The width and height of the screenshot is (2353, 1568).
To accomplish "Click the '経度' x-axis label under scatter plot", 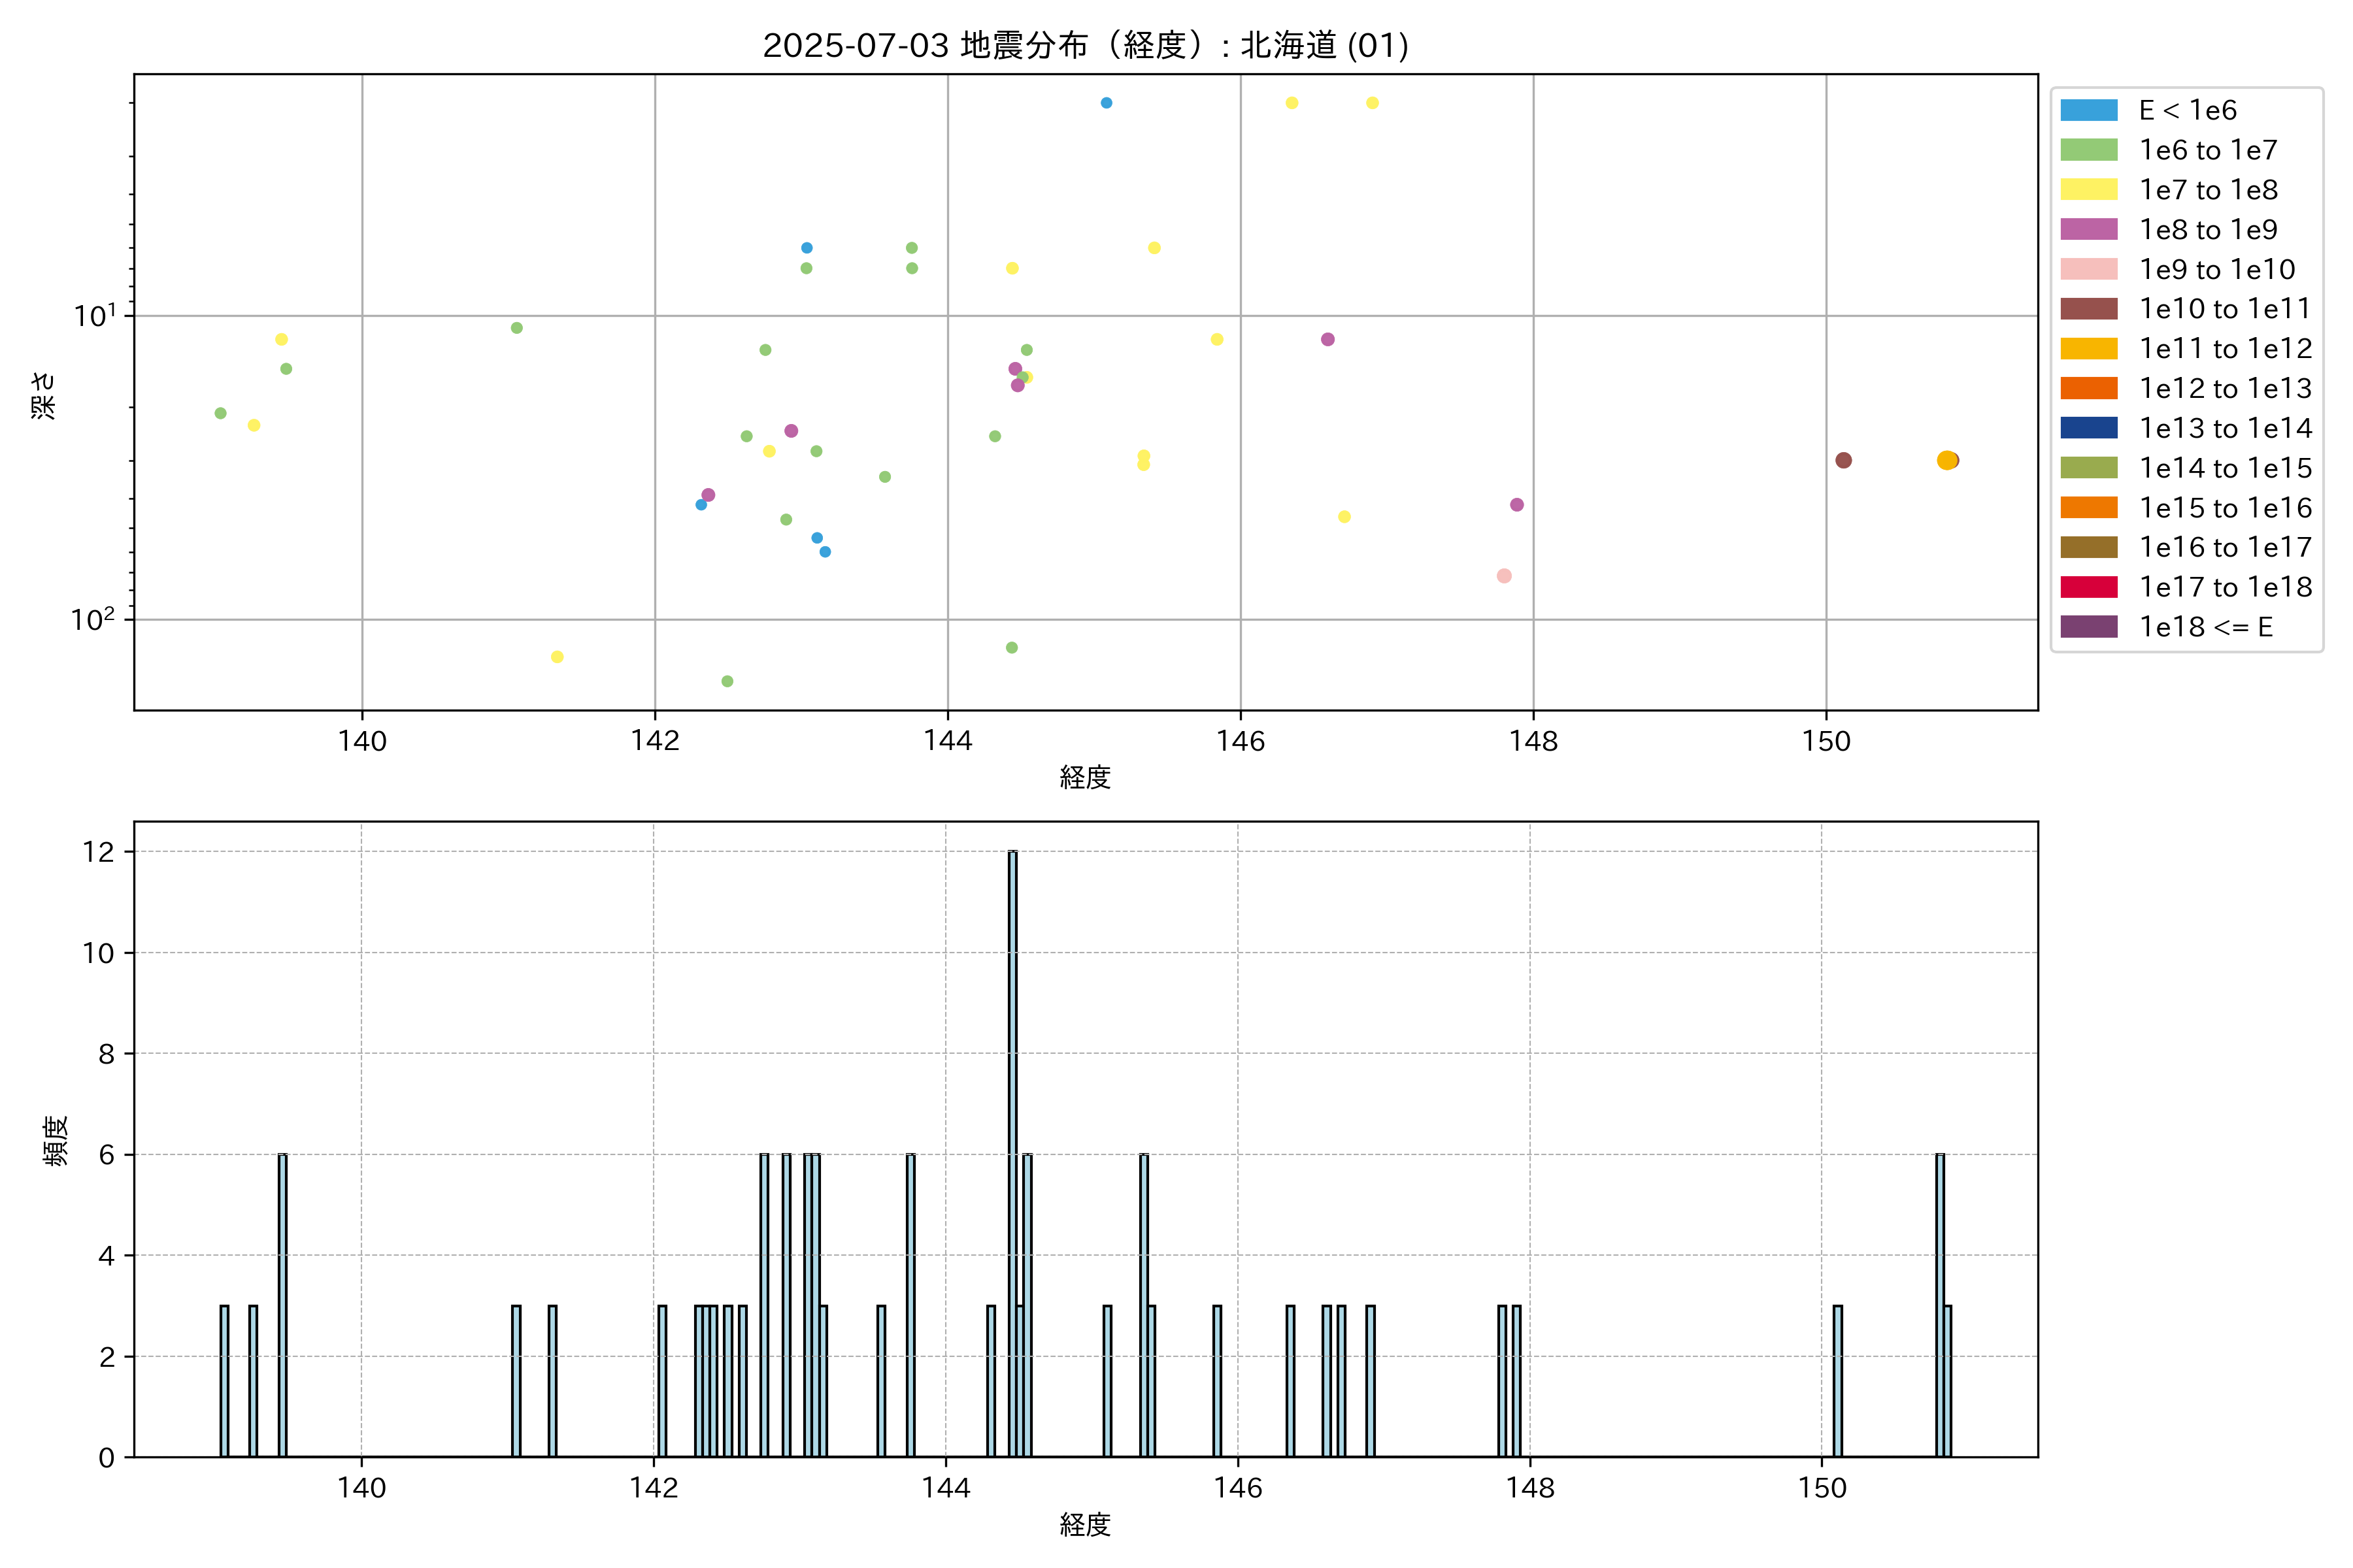I will pyautogui.click(x=1084, y=777).
